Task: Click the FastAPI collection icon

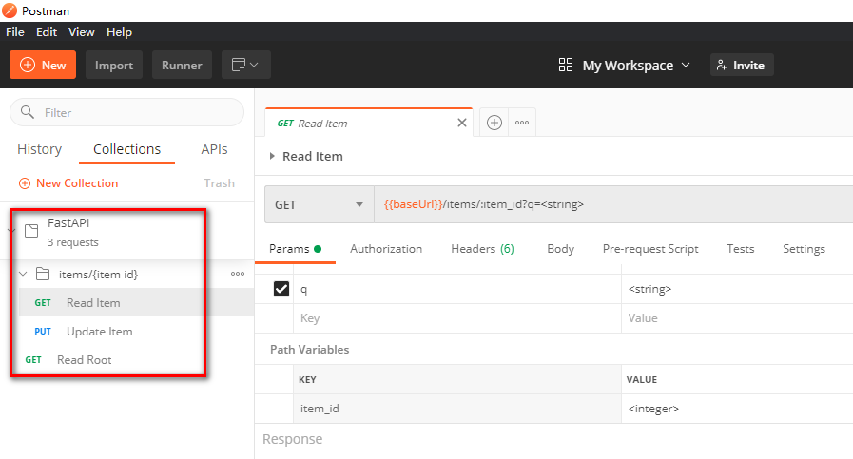Action: pyautogui.click(x=29, y=231)
